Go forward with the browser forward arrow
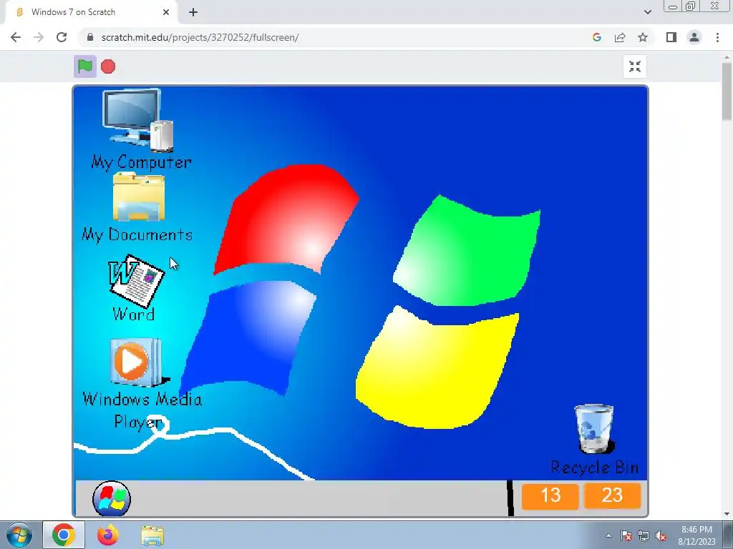 point(39,37)
